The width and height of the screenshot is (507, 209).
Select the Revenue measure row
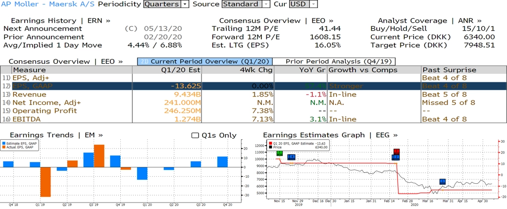click(253, 95)
